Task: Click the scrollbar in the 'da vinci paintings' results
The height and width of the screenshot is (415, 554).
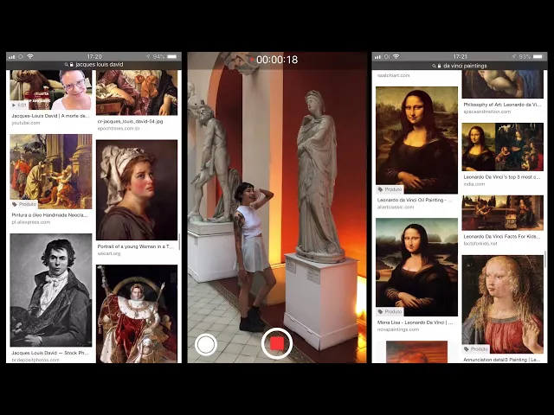Action: point(545,259)
